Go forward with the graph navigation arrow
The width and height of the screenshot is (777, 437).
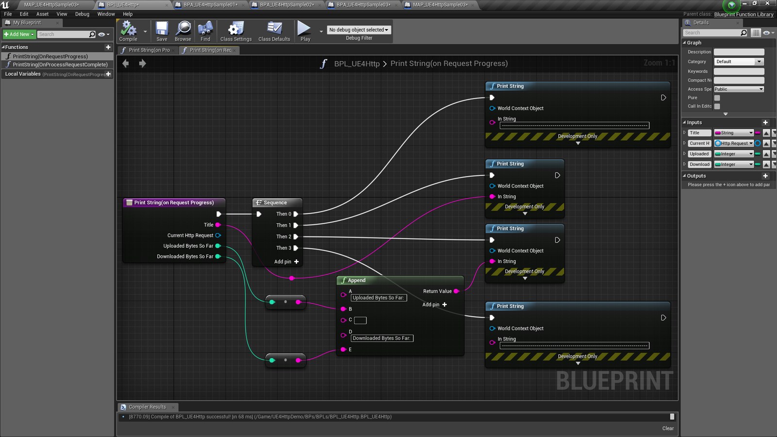(142, 63)
